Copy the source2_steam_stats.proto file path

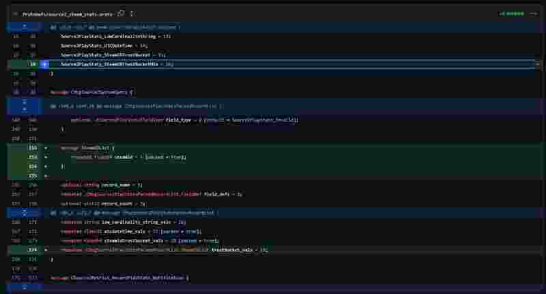121,13
